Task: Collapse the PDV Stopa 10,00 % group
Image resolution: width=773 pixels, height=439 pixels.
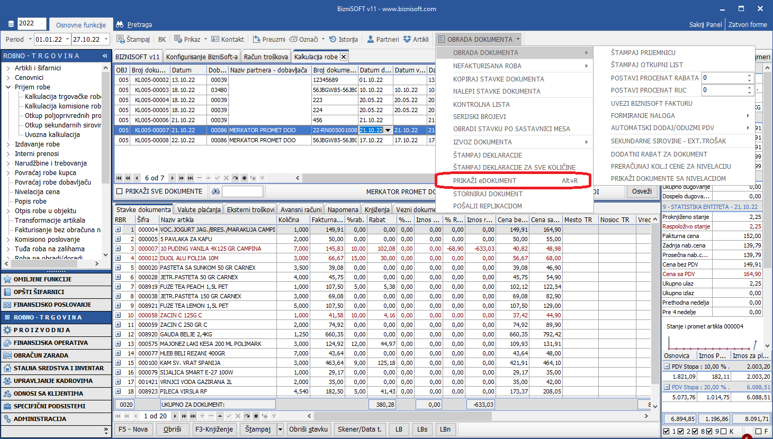Action: (667, 367)
